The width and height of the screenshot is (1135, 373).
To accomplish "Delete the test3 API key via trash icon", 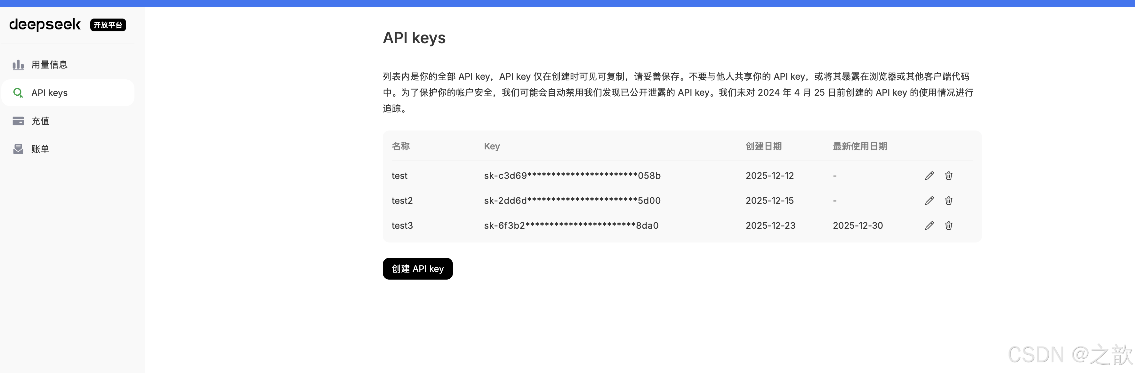I will coord(949,226).
